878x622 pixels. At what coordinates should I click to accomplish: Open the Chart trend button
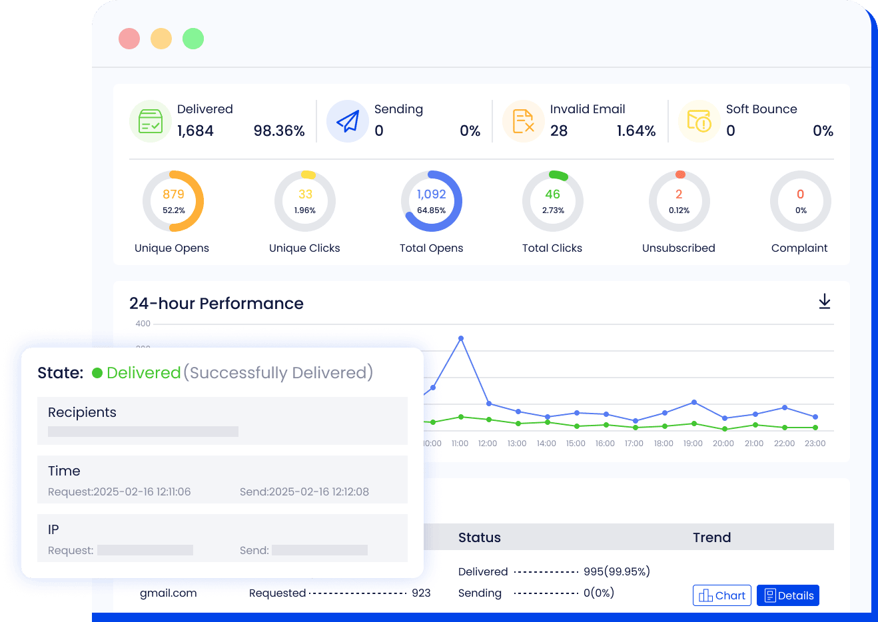(722, 595)
